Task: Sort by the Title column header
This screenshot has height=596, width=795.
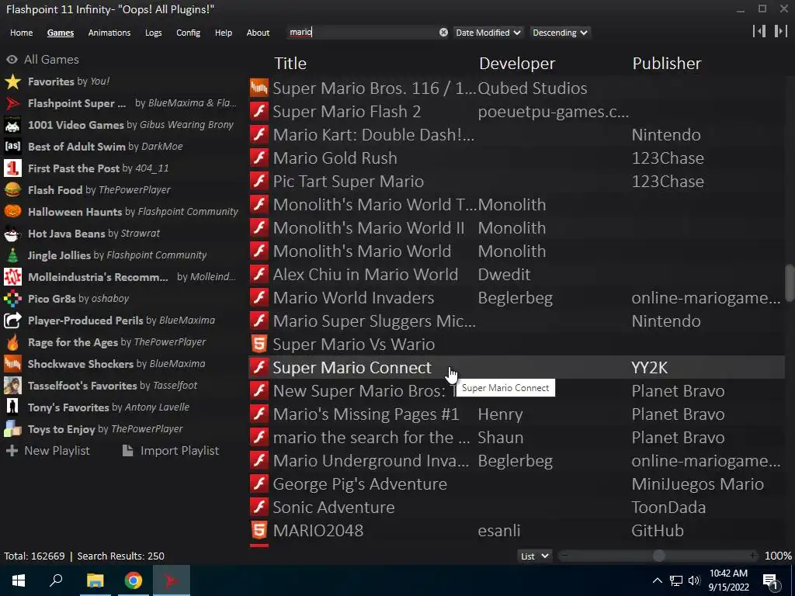Action: pos(290,64)
